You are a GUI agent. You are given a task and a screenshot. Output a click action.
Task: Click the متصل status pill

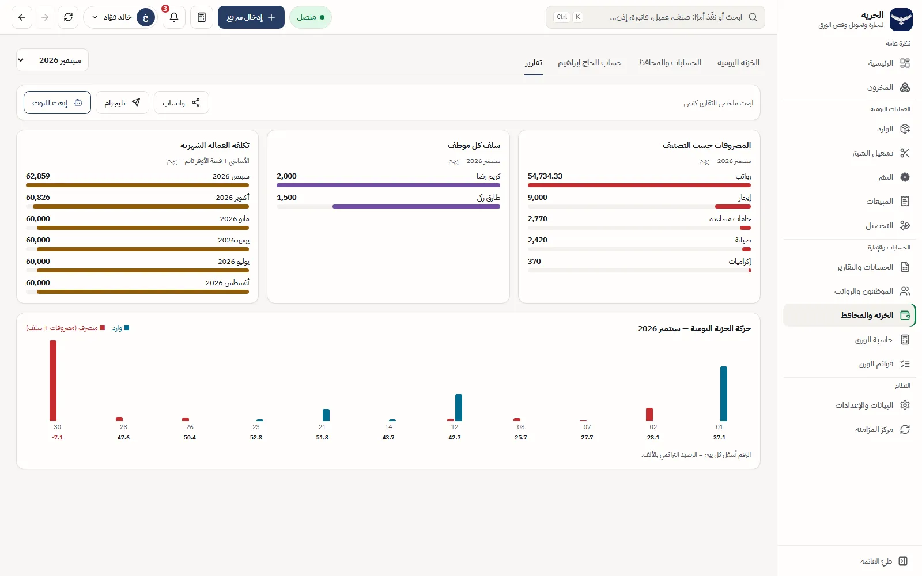tap(311, 17)
